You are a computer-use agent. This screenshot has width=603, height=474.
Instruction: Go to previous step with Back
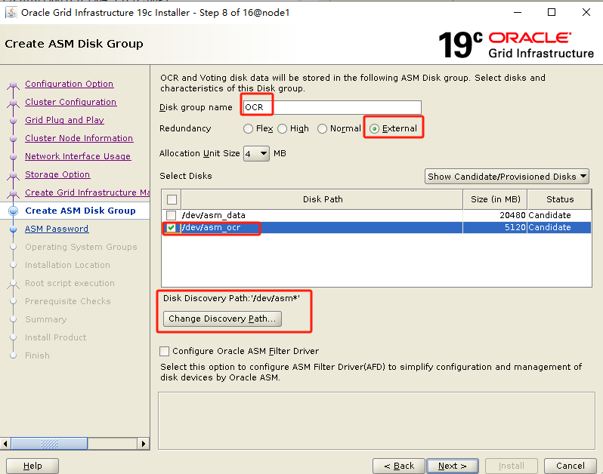tap(399, 466)
